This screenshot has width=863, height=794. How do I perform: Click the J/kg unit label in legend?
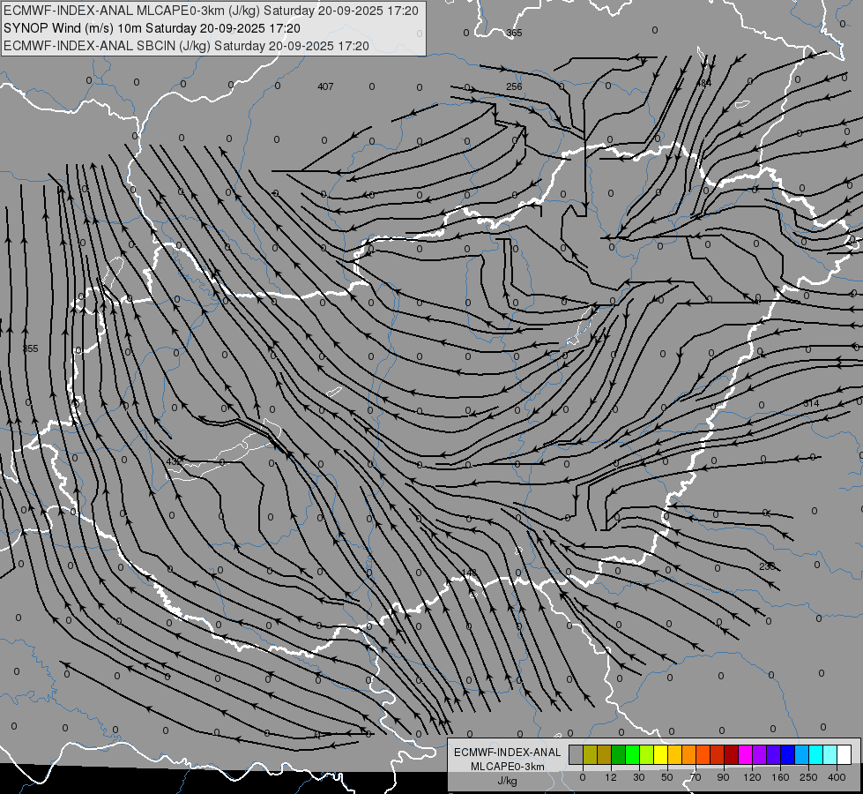507,781
